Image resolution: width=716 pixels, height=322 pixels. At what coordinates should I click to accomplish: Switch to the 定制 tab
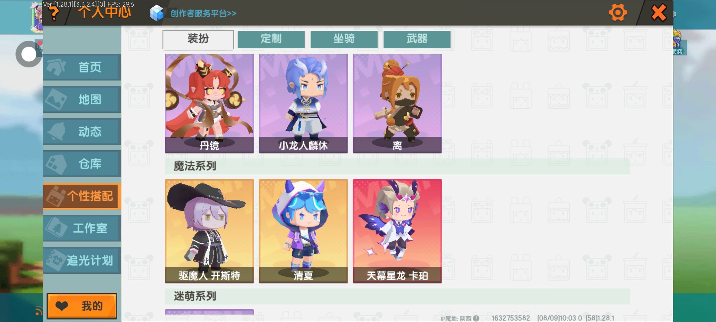(271, 39)
